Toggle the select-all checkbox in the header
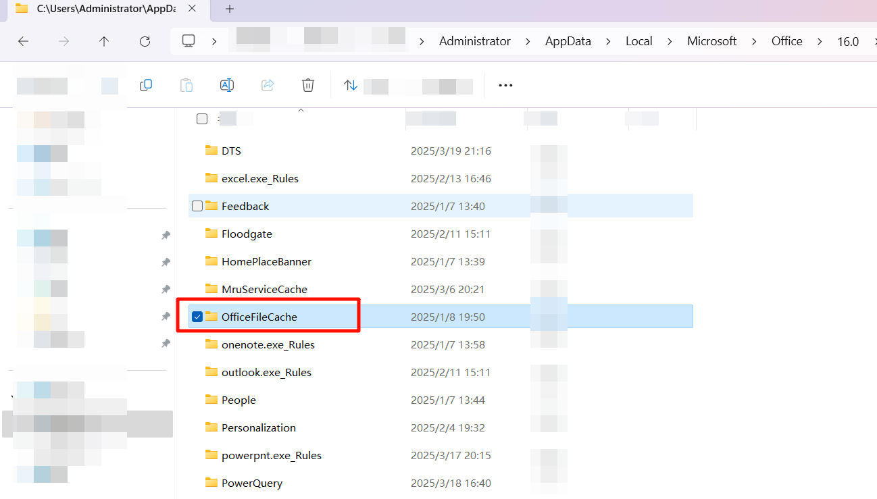Image resolution: width=877 pixels, height=499 pixels. 202,118
